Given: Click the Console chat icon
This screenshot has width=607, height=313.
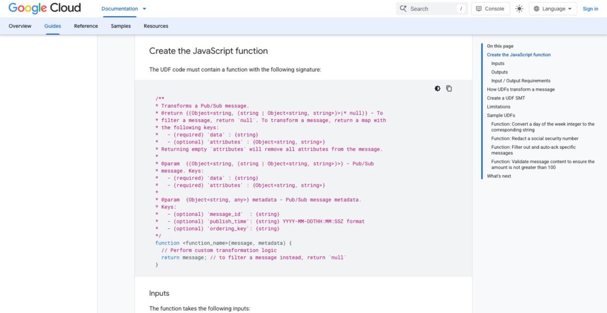Looking at the screenshot, I should click(x=479, y=8).
